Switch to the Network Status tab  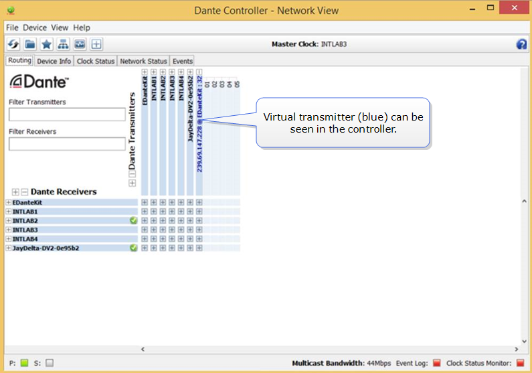143,61
